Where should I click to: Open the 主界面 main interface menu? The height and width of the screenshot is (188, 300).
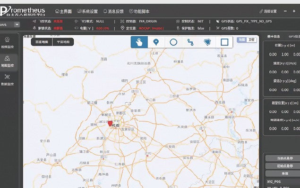63,11
